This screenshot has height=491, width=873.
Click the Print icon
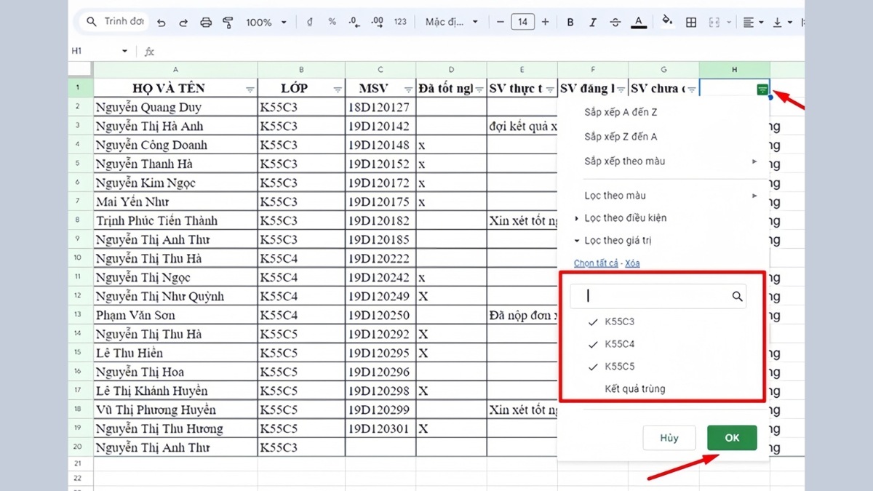pyautogui.click(x=205, y=23)
